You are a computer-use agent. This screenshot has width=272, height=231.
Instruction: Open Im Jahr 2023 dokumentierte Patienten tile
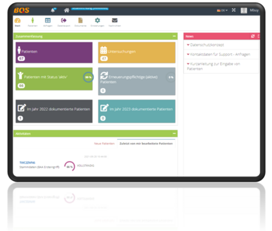tap(137, 111)
